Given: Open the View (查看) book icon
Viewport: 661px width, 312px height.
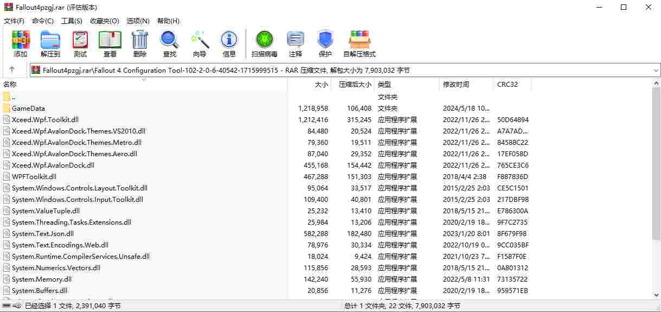Looking at the screenshot, I should [x=110, y=40].
